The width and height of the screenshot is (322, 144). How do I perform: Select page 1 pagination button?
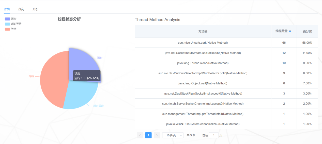[148, 135]
